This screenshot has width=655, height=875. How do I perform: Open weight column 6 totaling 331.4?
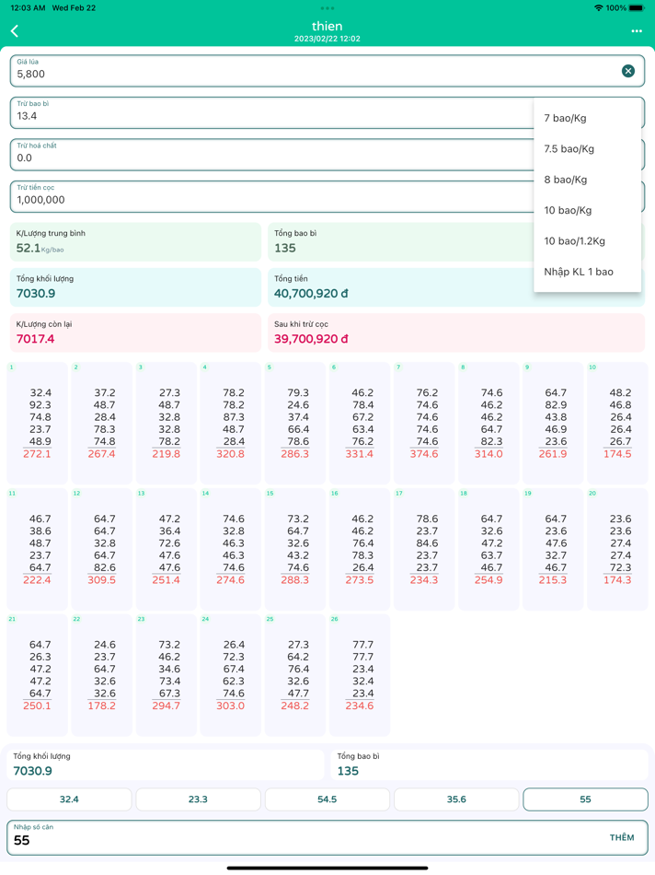tap(360, 423)
